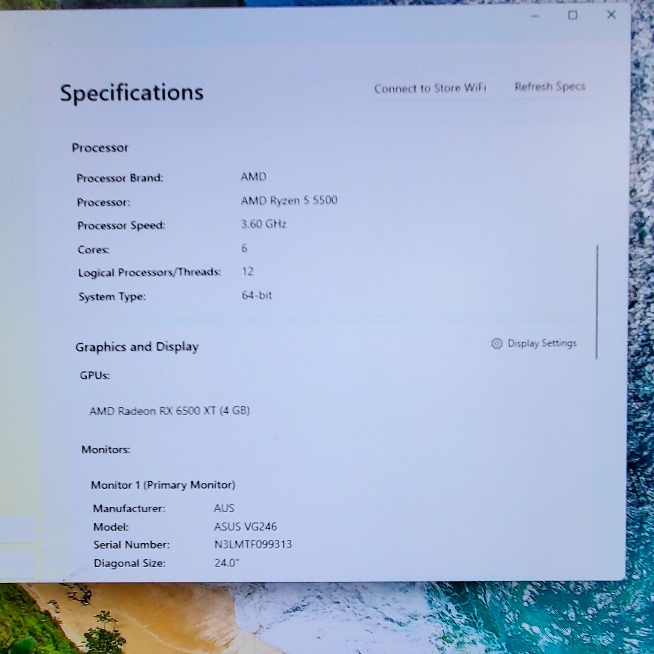Click the Specifications heading
Screen dimensions: 654x654
132,93
